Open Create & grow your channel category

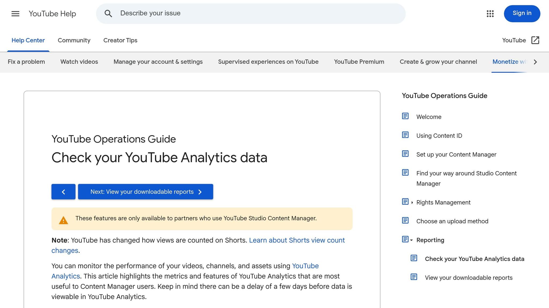coord(438,62)
